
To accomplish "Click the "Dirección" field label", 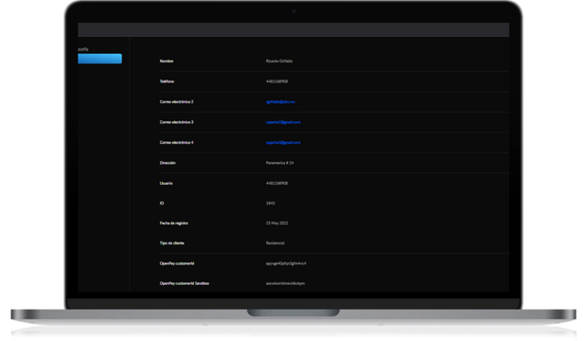I will tap(168, 163).
